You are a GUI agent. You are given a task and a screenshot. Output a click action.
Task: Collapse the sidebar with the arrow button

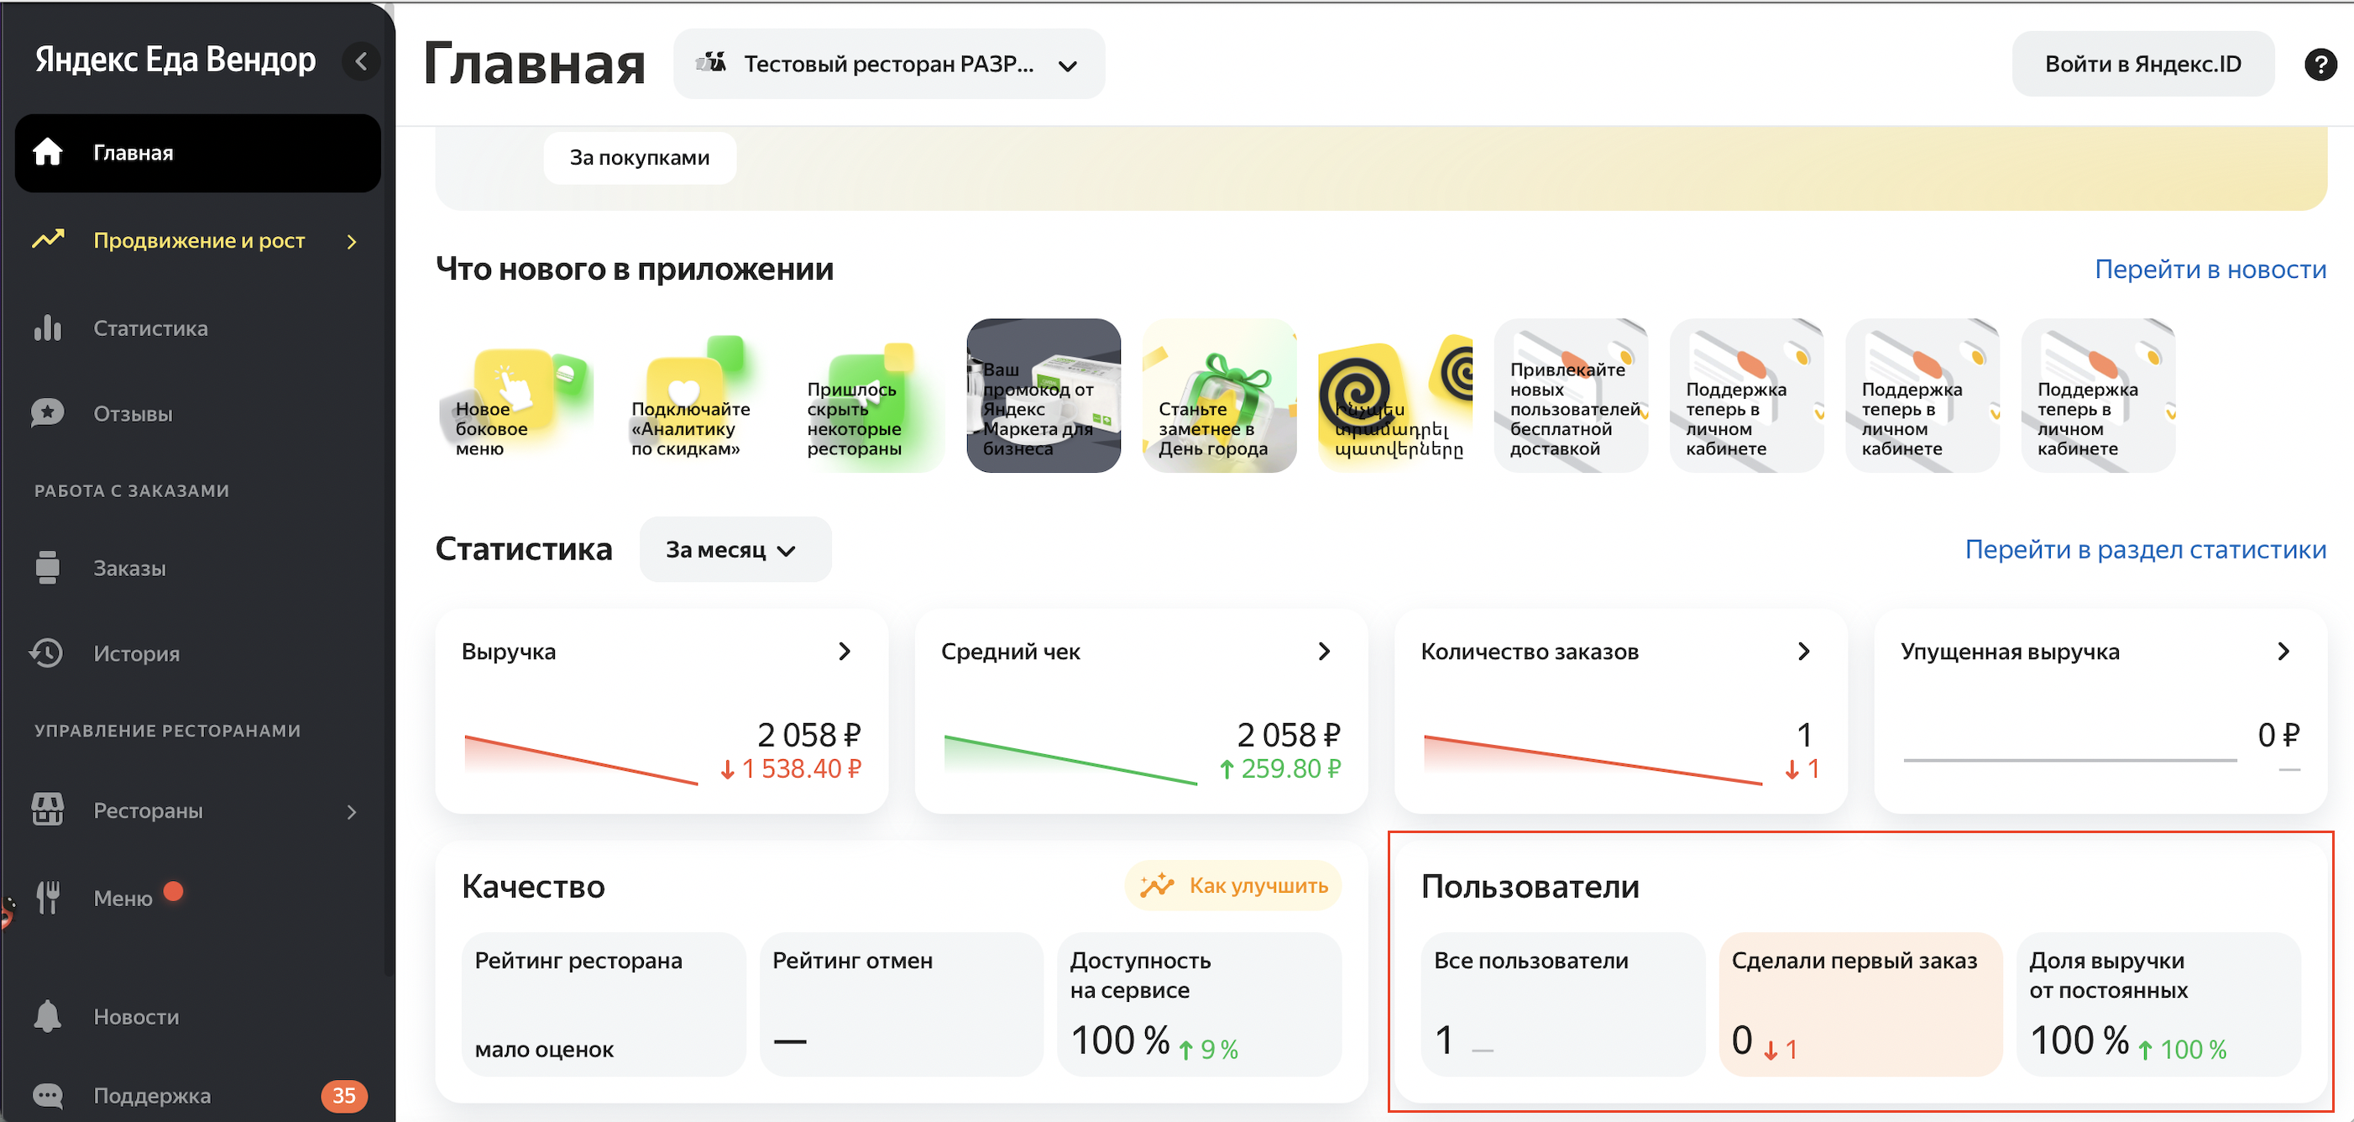tap(361, 61)
